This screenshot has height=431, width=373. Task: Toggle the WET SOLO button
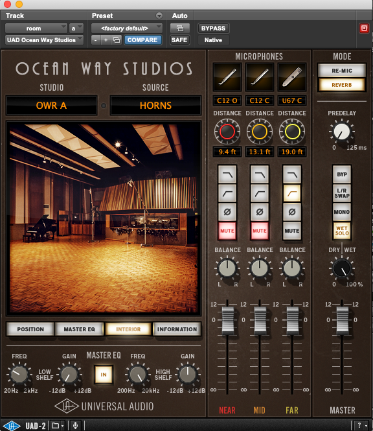click(x=342, y=231)
